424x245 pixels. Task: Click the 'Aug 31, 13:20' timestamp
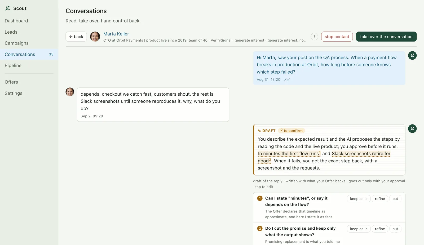point(268,79)
